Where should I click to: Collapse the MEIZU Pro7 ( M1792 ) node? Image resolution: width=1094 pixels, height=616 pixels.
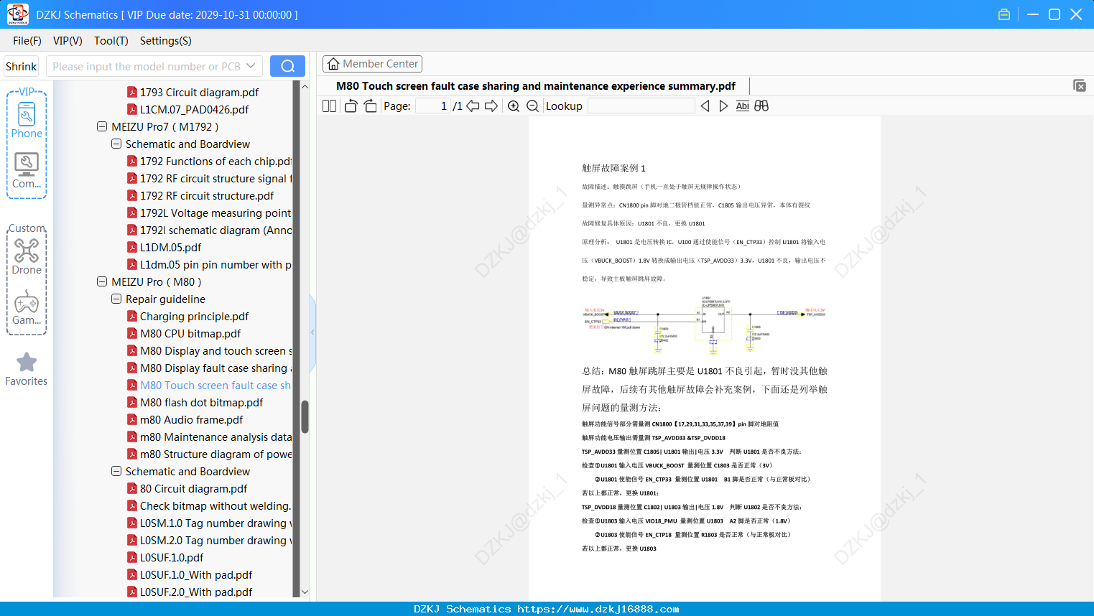[x=102, y=126]
